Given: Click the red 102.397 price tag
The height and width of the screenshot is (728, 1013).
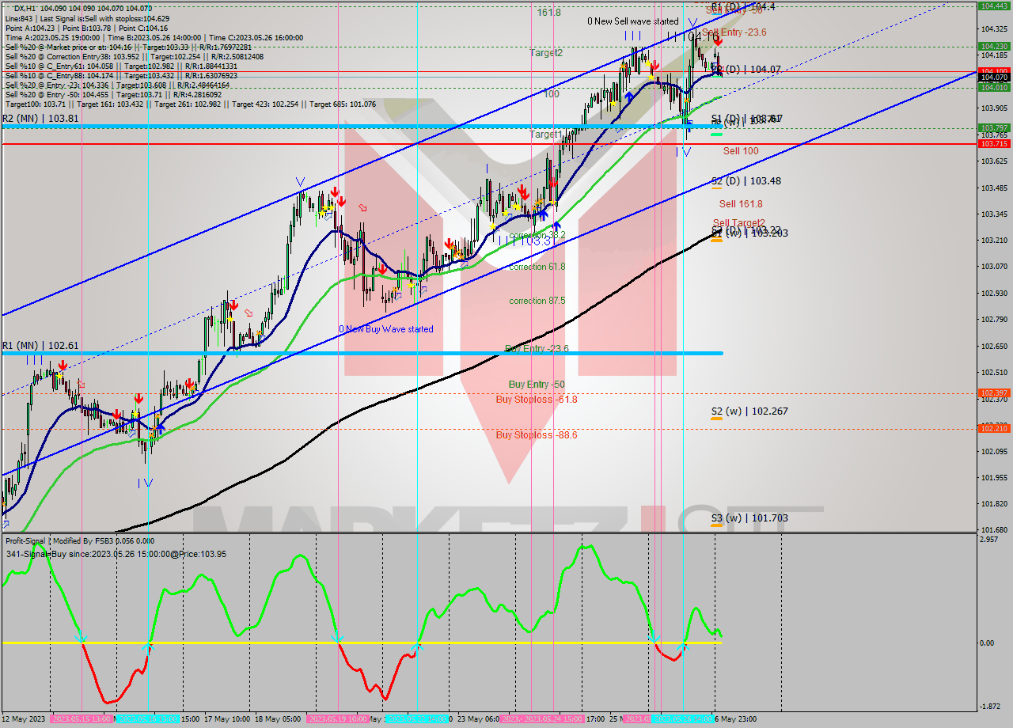Looking at the screenshot, I should coord(994,393).
